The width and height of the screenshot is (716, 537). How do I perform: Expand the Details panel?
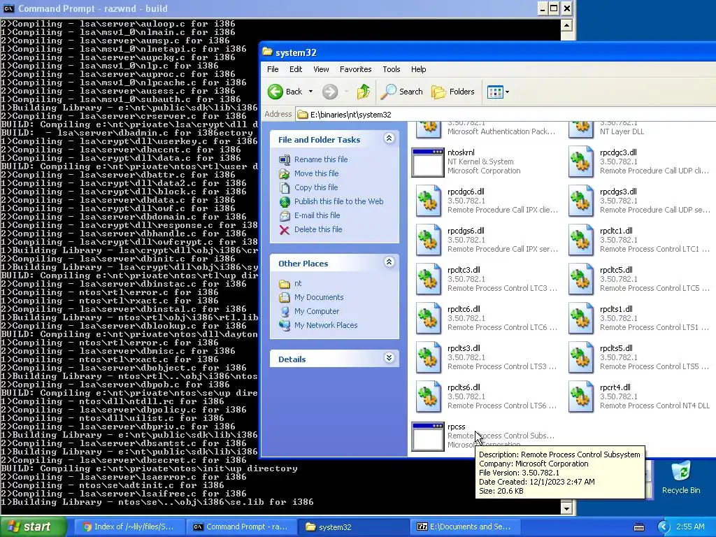[x=389, y=358]
